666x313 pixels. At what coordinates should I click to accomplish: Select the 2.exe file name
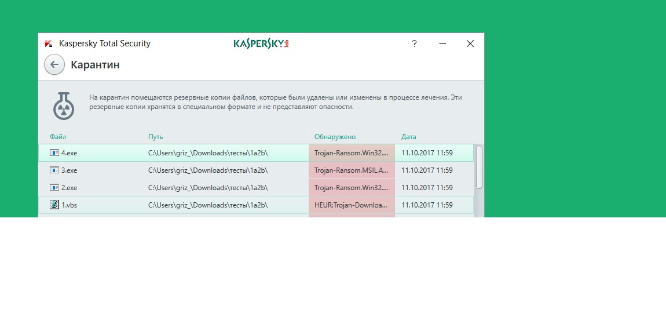(69, 188)
